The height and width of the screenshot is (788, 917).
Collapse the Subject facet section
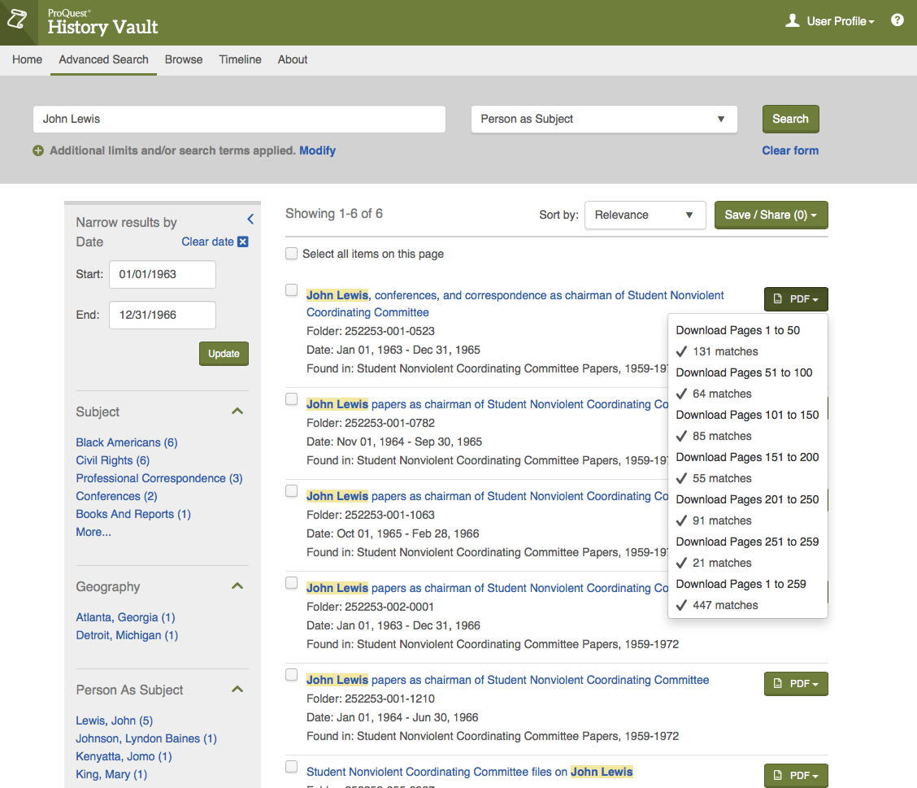[237, 411]
